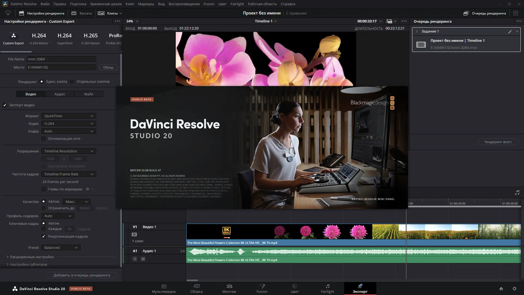Click Добавить в очередь рендеринга button
Image resolution: width=524 pixels, height=295 pixels.
click(82, 275)
